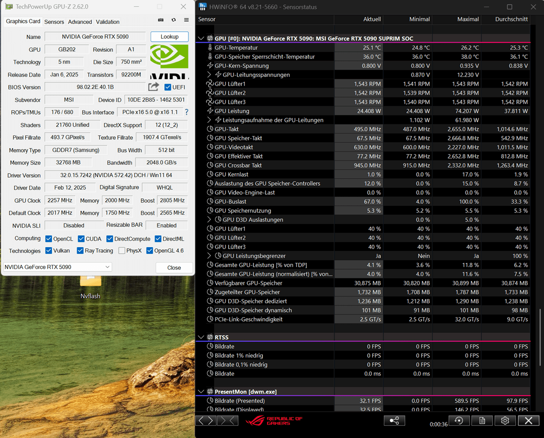Click the chip icon next to RTSS
This screenshot has width=544, height=438.
coord(210,337)
